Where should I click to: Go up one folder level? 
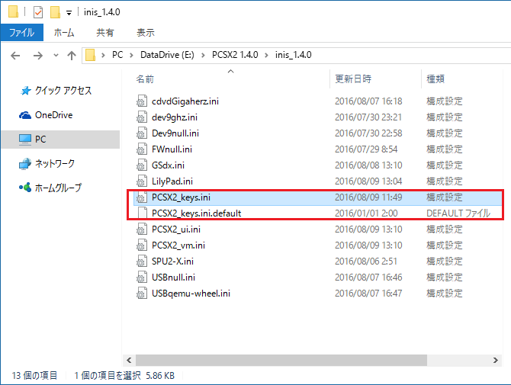72,56
